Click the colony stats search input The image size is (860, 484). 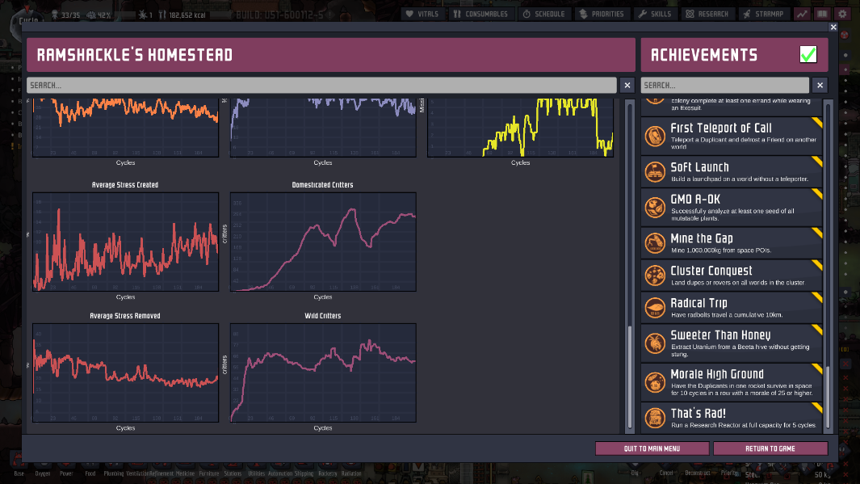pyautogui.click(x=321, y=85)
